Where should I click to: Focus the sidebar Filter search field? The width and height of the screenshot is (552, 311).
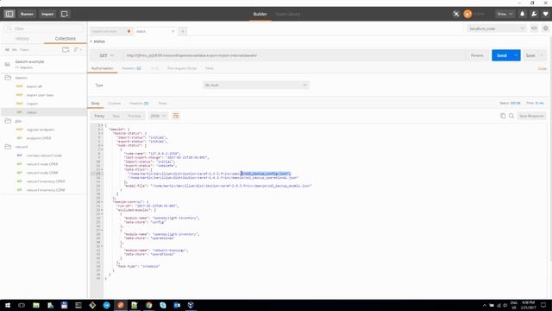[44, 29]
